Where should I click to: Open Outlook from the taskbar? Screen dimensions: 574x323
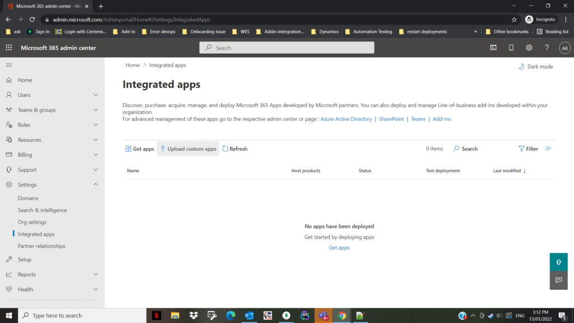tap(249, 315)
